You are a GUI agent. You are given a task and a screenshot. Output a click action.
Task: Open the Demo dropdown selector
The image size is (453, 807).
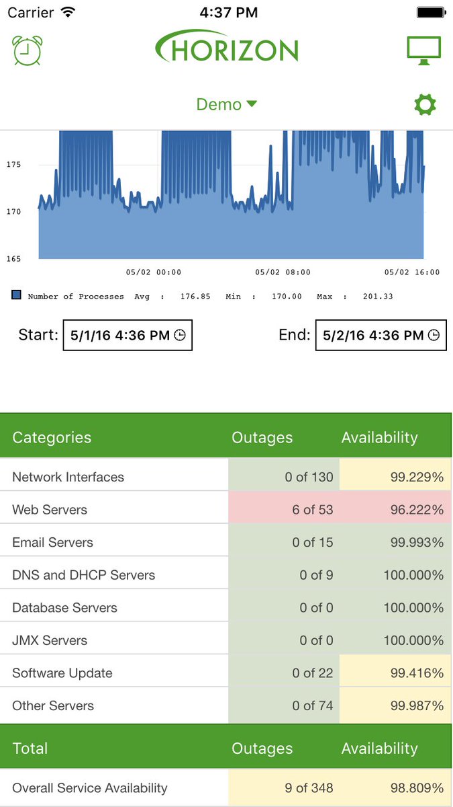pyautogui.click(x=226, y=104)
